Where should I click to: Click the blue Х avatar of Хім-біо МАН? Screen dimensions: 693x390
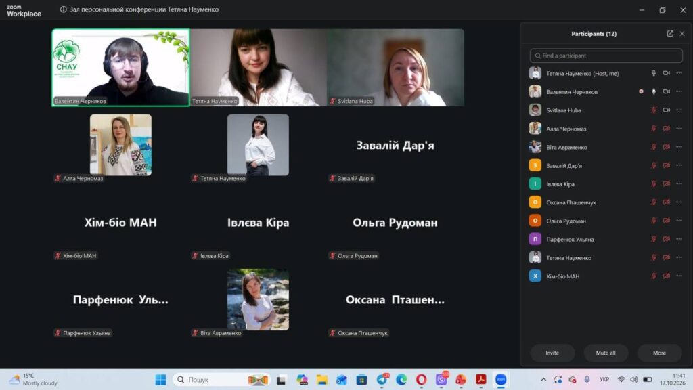(x=535, y=276)
